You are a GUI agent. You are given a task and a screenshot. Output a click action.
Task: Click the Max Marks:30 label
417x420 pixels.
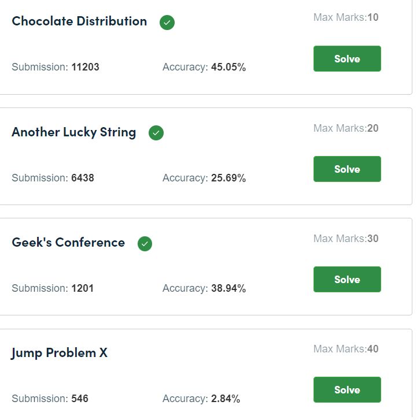(x=346, y=239)
